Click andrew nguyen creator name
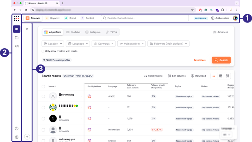 [x=67, y=139]
